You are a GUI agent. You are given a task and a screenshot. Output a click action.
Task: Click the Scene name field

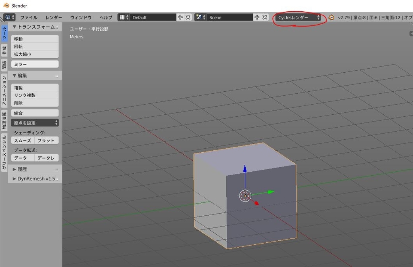[230, 17]
